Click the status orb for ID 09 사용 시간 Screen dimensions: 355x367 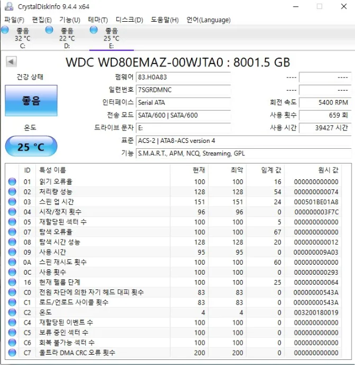tap(12, 252)
